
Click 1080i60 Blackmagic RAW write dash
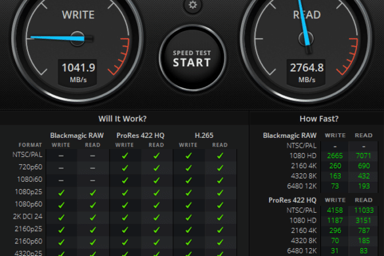[61, 181]
